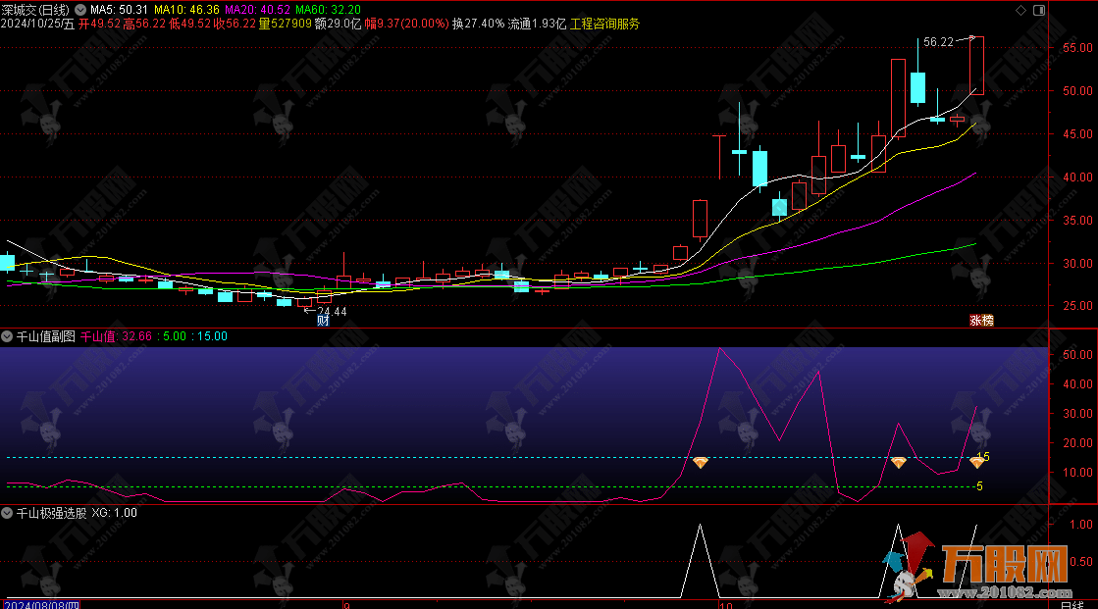The width and height of the screenshot is (1098, 609).
Task: Click the first orange diamond signal marker
Action: click(x=701, y=463)
